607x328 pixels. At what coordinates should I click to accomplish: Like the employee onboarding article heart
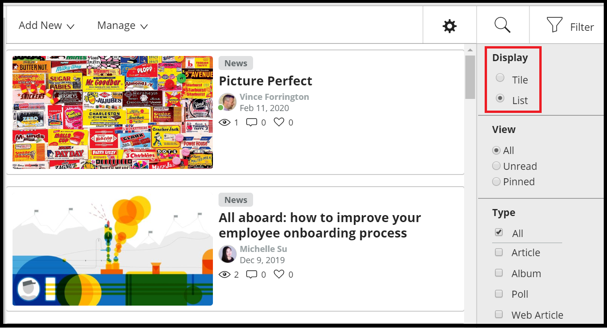coord(279,274)
